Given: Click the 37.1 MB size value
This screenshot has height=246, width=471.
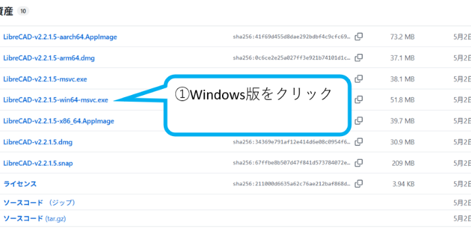Looking at the screenshot, I should (x=402, y=58).
